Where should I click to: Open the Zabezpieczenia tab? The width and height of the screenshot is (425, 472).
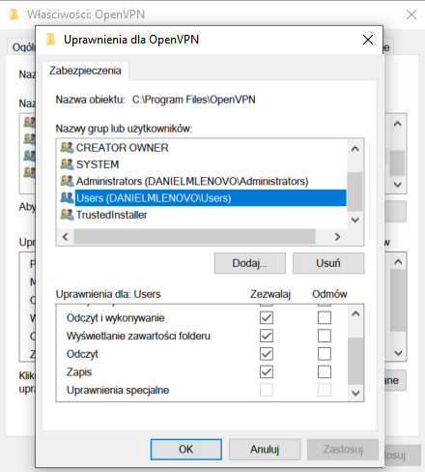(85, 71)
